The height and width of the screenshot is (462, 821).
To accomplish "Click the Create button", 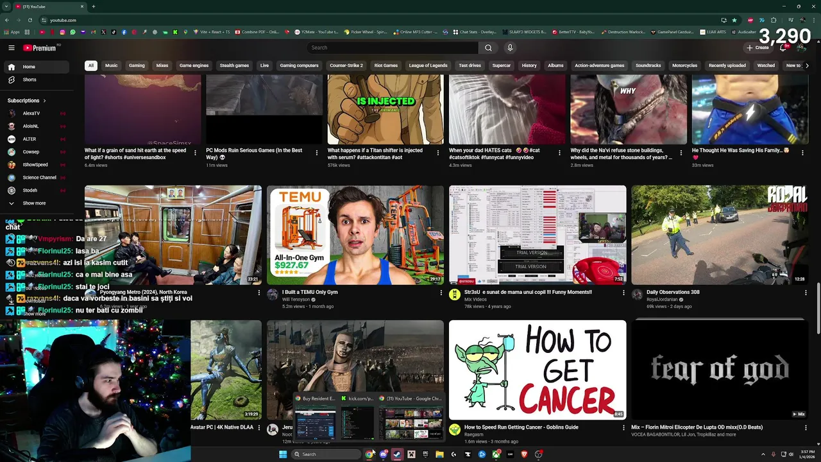I will point(758,47).
